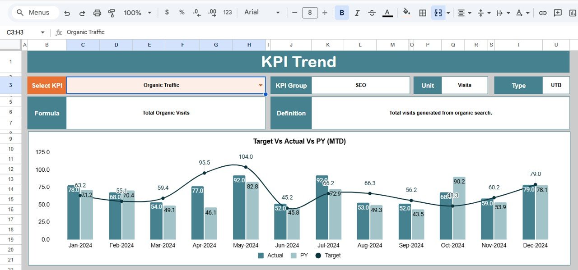Click the Undo icon
This screenshot has width=578, height=270.
click(67, 13)
